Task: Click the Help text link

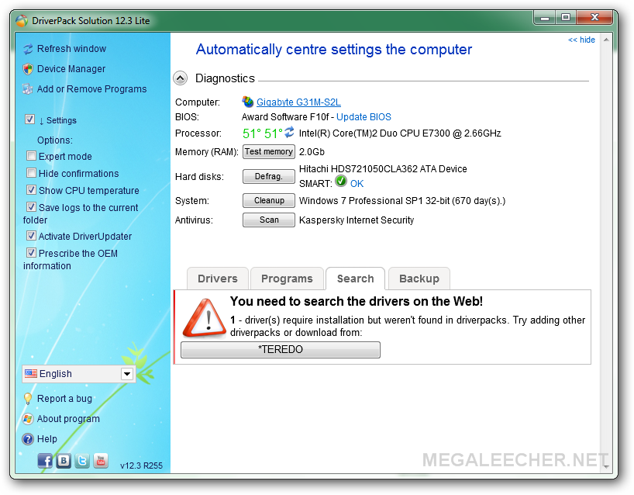Action: click(x=47, y=438)
